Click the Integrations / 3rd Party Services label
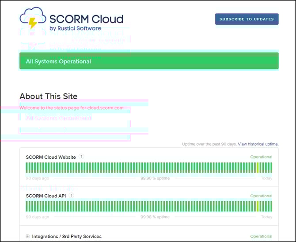Viewport: 296px width, 242px height. coord(67,237)
